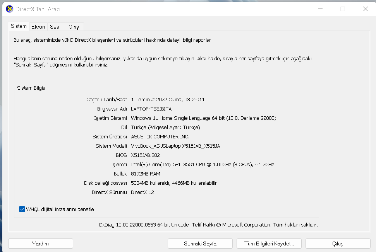Viewport: 376px width, 252px height.
Task: Click the BIOS value X515JAB.302
Action: 145,155
